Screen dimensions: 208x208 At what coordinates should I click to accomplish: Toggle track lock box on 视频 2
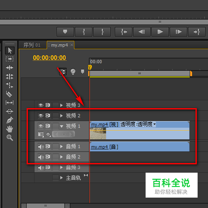(x=56, y=116)
